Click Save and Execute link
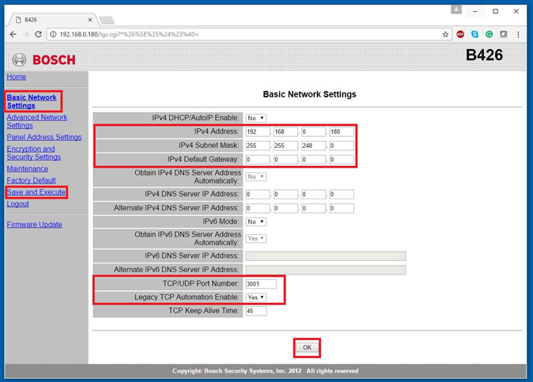 pyautogui.click(x=36, y=192)
